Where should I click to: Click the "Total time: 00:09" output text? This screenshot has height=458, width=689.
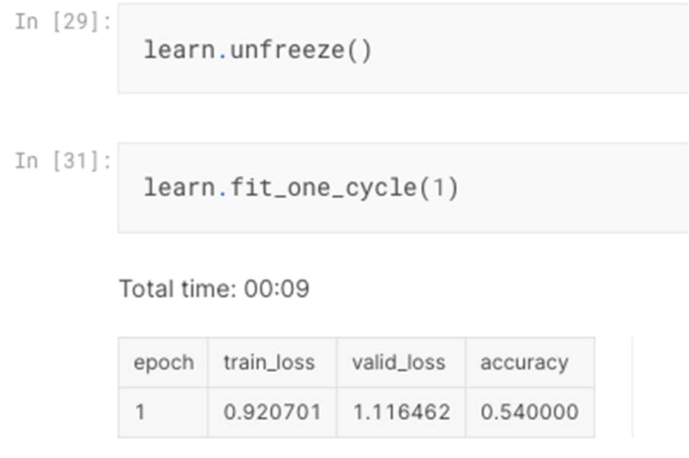[x=214, y=289]
